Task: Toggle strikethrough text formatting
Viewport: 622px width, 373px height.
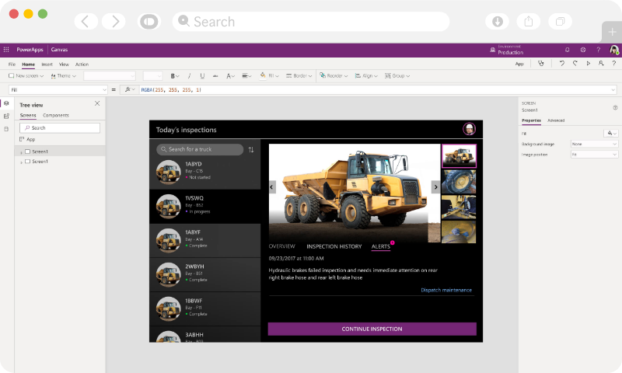Action: coord(215,75)
